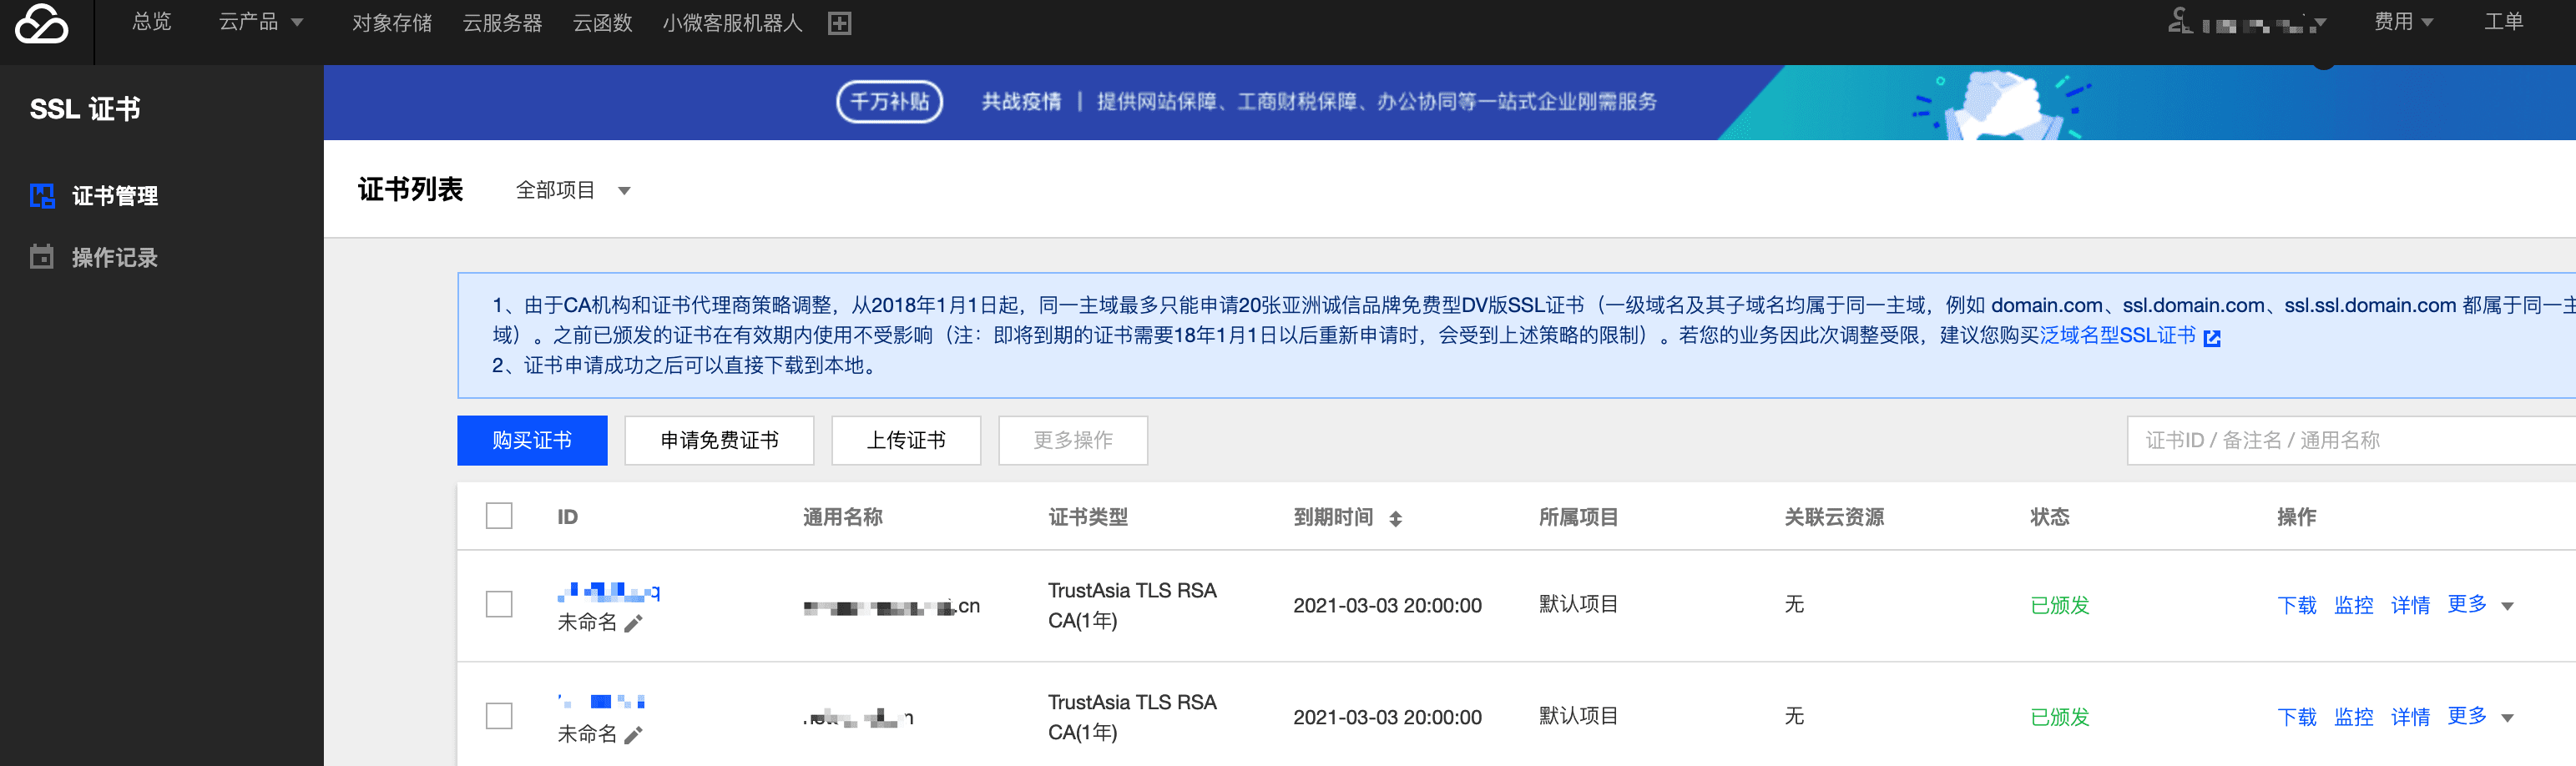This screenshot has height=766, width=2576.
Task: Click 详情 in second certificate row
Action: coord(2411,717)
